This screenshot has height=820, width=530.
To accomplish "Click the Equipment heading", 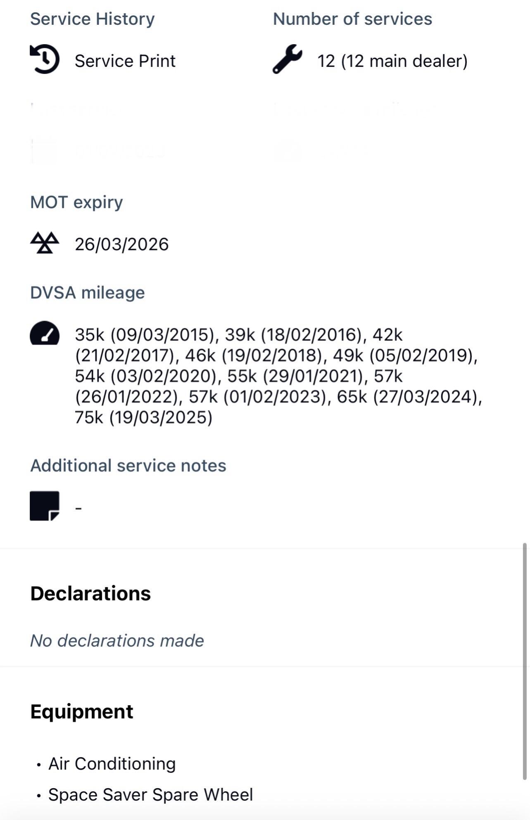I will coord(82,711).
